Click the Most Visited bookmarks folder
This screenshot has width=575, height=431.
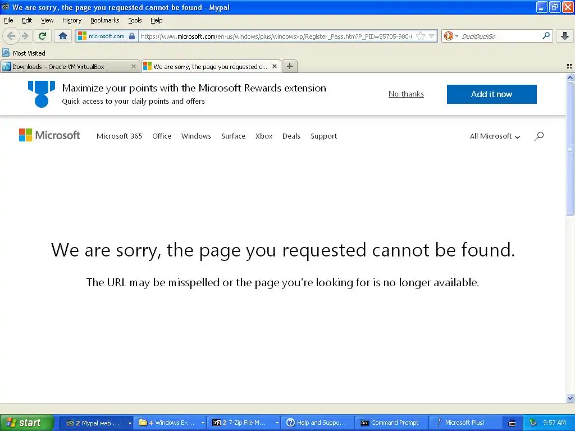(24, 53)
